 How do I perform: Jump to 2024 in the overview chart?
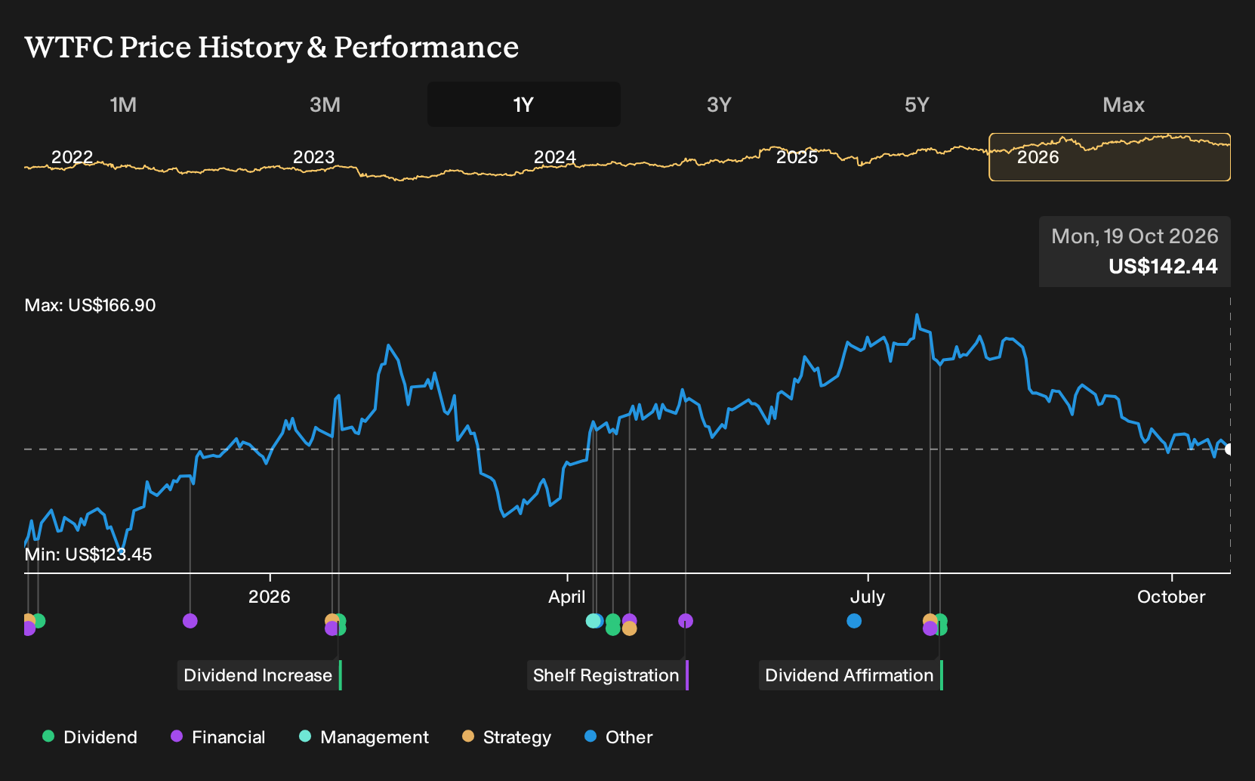click(x=555, y=157)
